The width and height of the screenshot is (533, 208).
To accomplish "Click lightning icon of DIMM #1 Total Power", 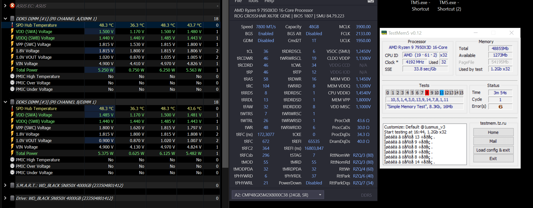I will [x=12, y=70].
